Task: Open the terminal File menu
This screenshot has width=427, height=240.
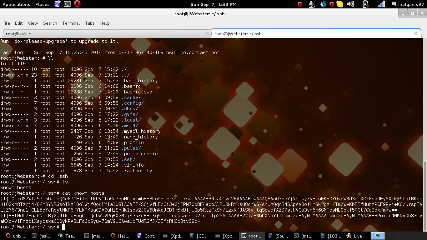Action: 6,23
